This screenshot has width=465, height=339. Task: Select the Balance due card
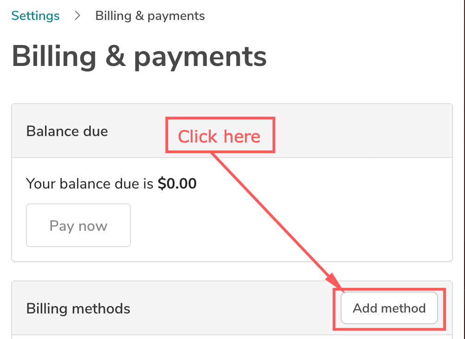click(x=232, y=181)
